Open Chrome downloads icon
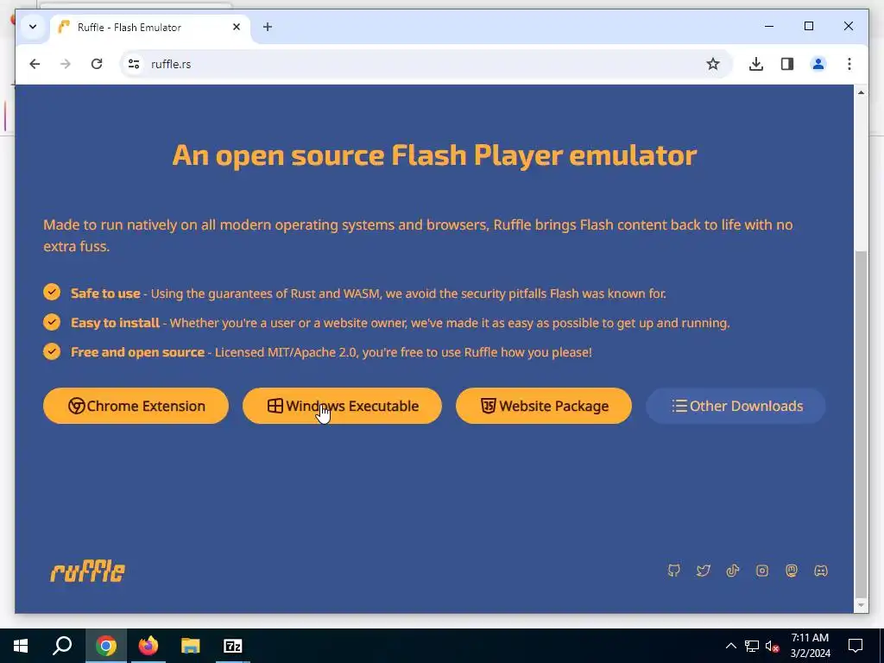This screenshot has width=884, height=663. (756, 64)
